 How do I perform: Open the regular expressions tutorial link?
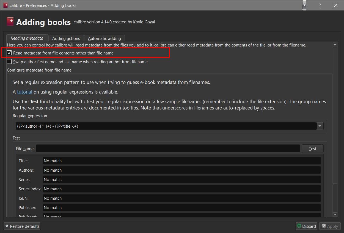pyautogui.click(x=24, y=92)
